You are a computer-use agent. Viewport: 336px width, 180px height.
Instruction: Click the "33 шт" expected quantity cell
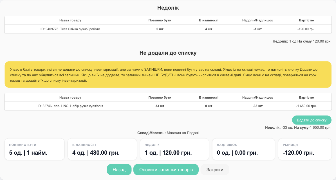(x=160, y=106)
